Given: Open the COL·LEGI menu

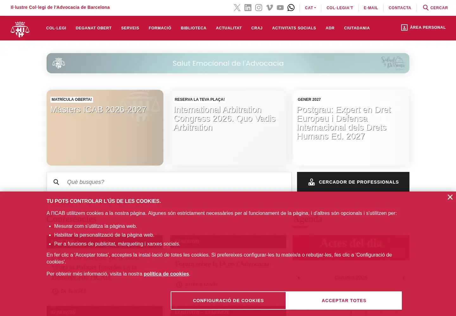Looking at the screenshot, I should pyautogui.click(x=56, y=28).
